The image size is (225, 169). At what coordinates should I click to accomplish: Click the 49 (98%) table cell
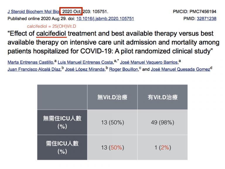coord(163,122)
